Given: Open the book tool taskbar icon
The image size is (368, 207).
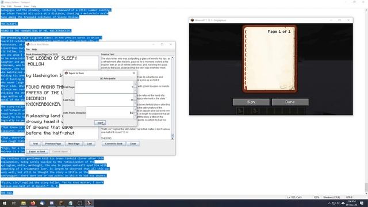Looking at the screenshot, I should (x=89, y=203).
